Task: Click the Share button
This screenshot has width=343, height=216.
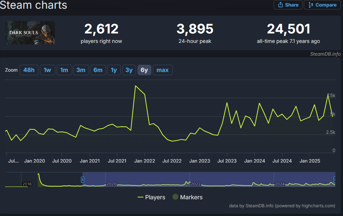Action: (288, 5)
